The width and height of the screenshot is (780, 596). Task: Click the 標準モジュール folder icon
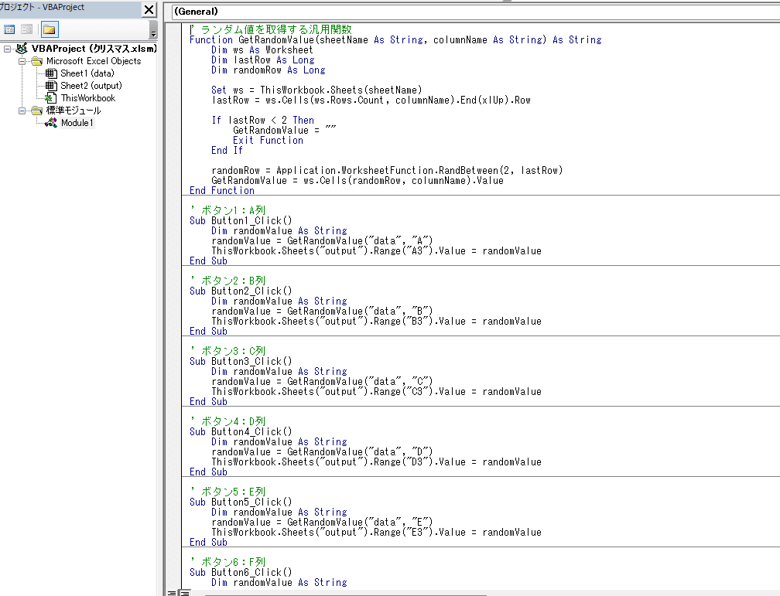pos(37,111)
